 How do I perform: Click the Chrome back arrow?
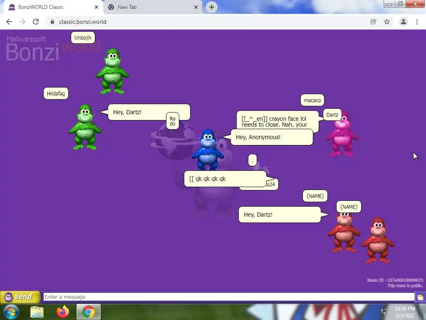[x=9, y=22]
